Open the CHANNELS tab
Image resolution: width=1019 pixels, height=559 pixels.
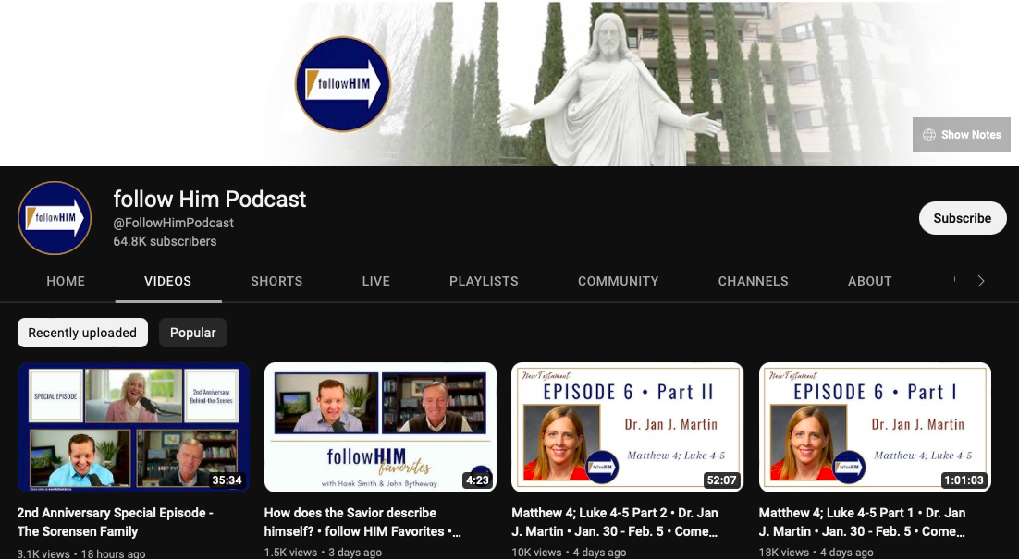(754, 281)
